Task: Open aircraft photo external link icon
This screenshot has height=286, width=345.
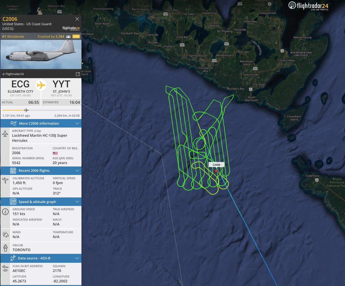Action: [78, 74]
